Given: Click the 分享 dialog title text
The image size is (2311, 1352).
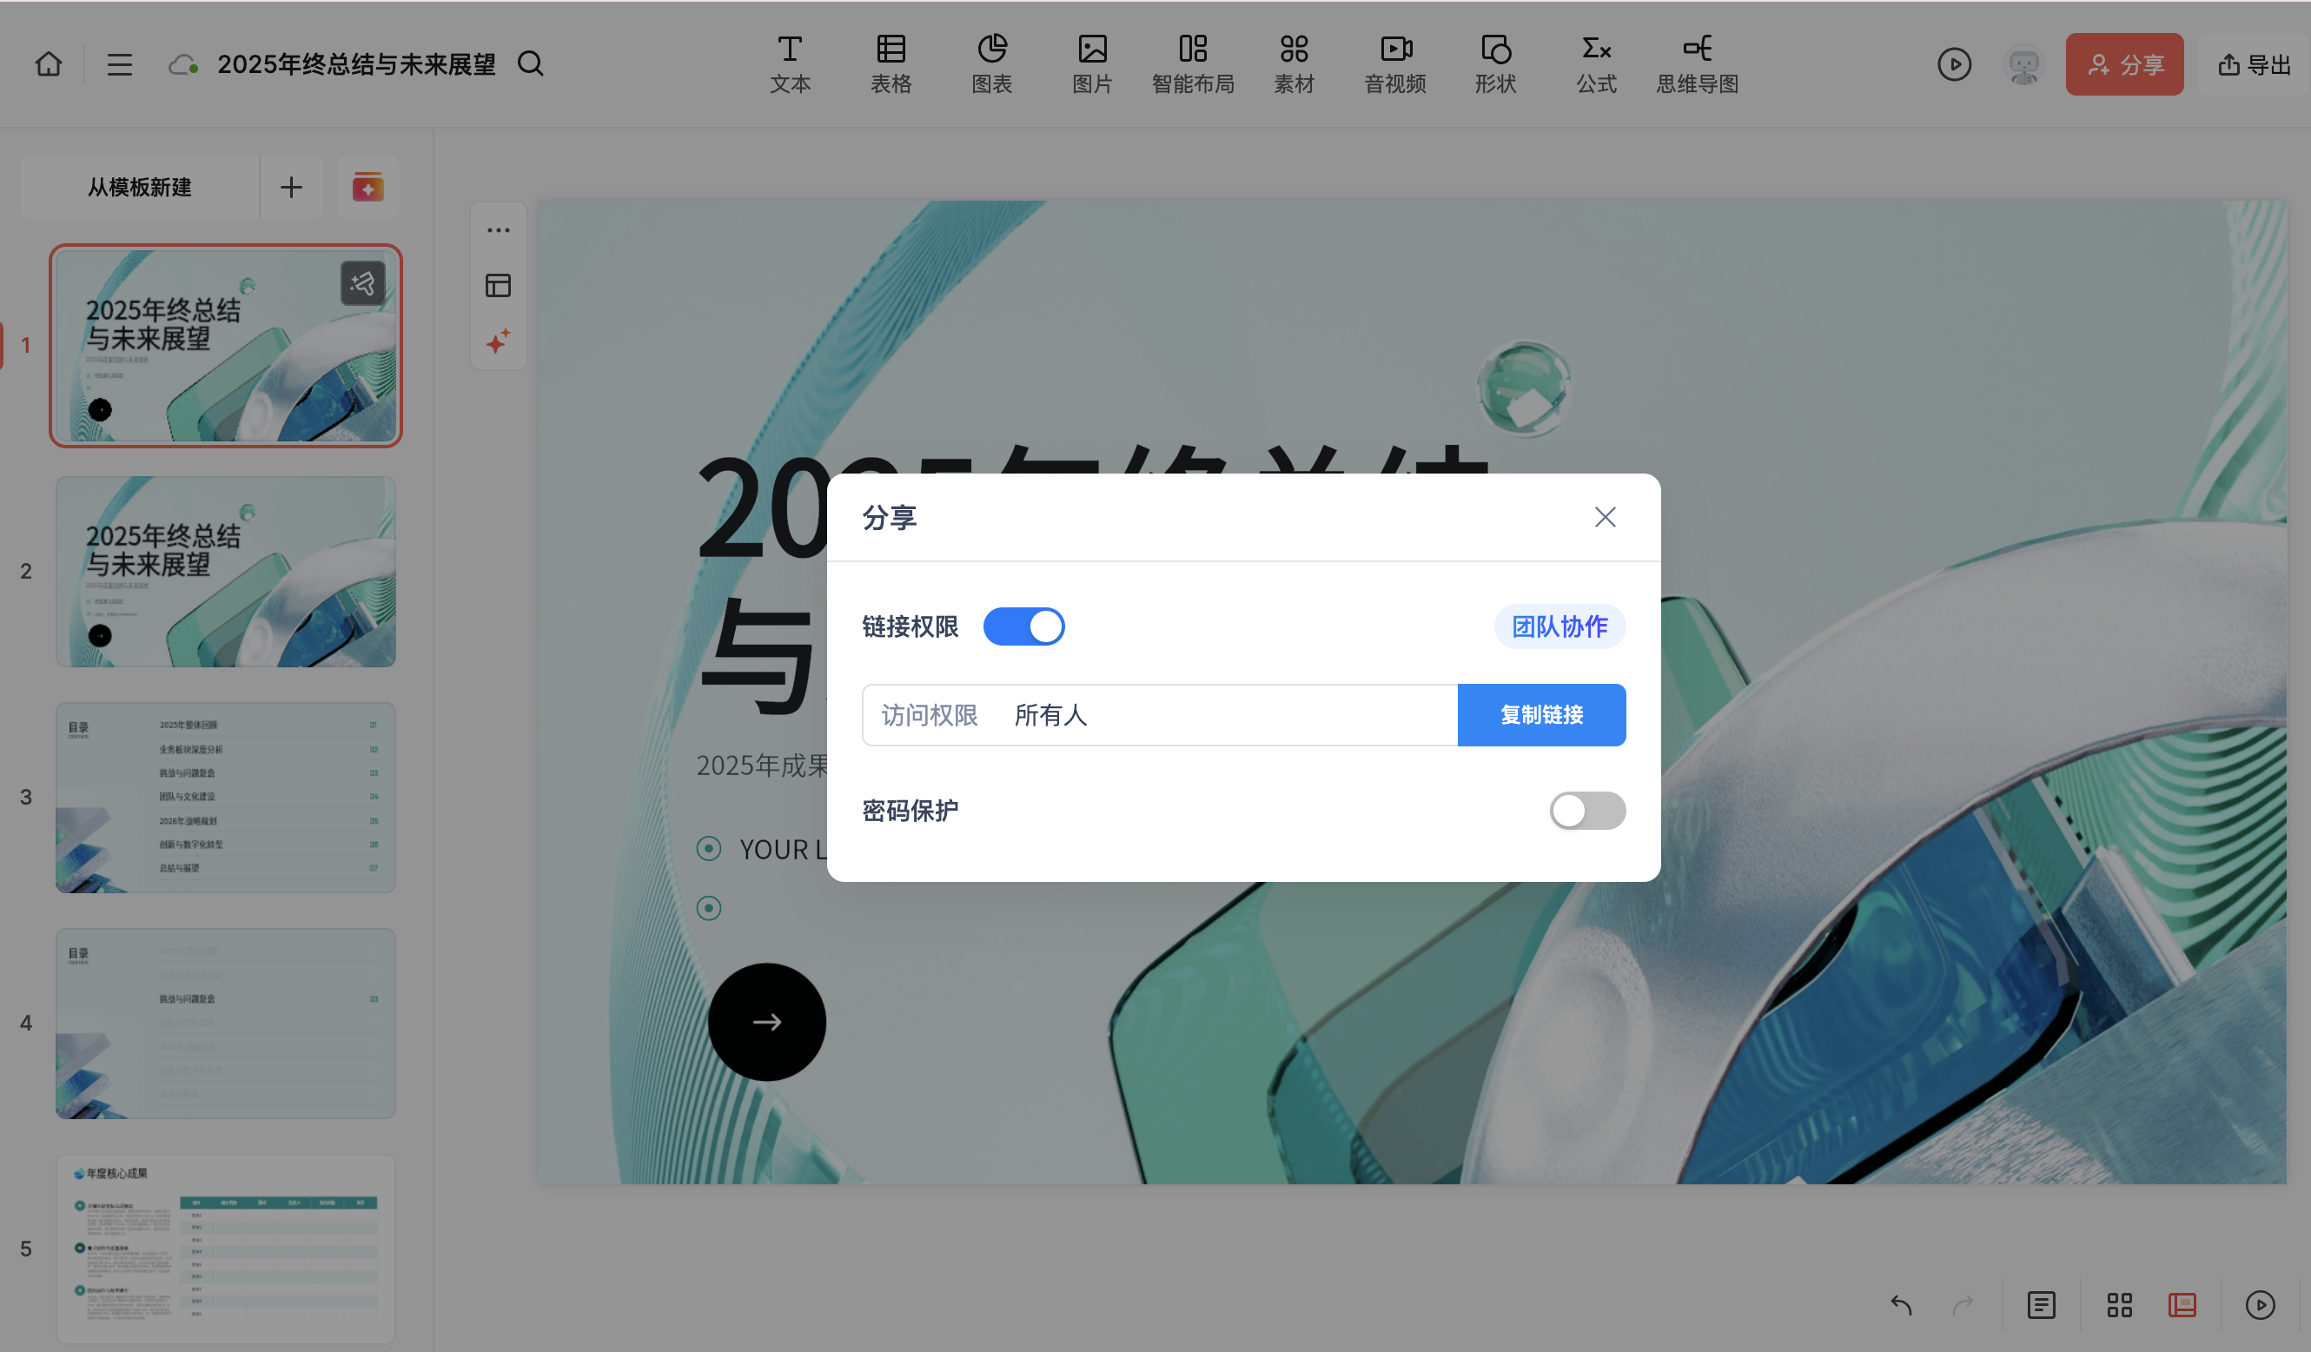Looking at the screenshot, I should (889, 517).
